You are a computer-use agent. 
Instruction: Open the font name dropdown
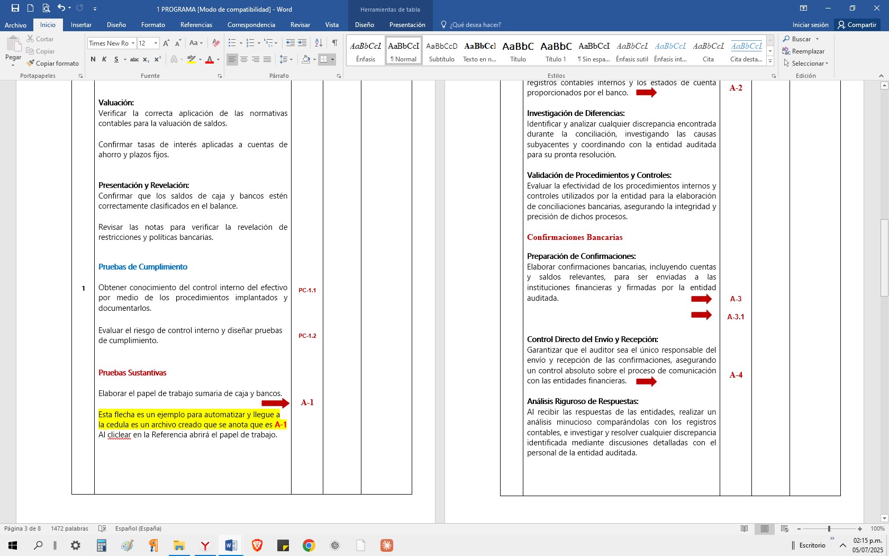pyautogui.click(x=133, y=43)
